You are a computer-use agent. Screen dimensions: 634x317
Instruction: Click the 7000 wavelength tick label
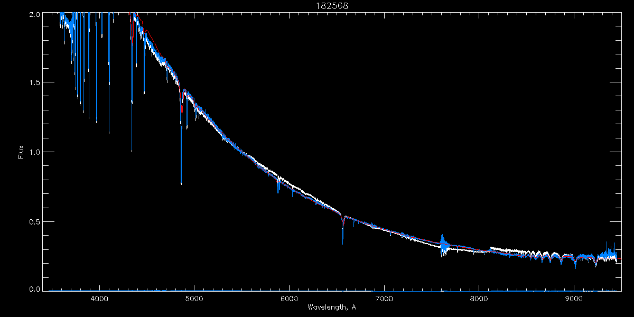pyautogui.click(x=384, y=298)
